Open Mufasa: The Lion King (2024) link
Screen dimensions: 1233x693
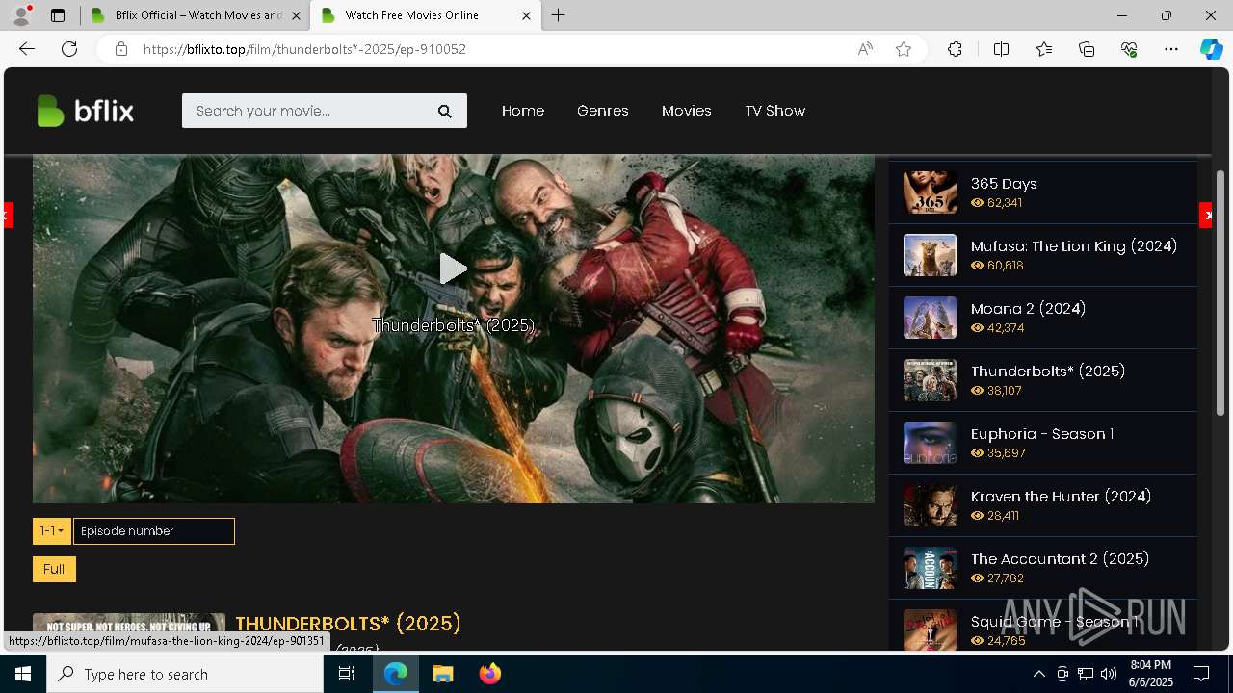(x=1074, y=246)
